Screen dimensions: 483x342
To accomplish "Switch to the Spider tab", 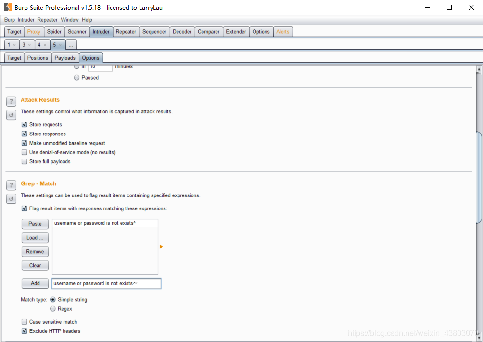I will pos(54,32).
